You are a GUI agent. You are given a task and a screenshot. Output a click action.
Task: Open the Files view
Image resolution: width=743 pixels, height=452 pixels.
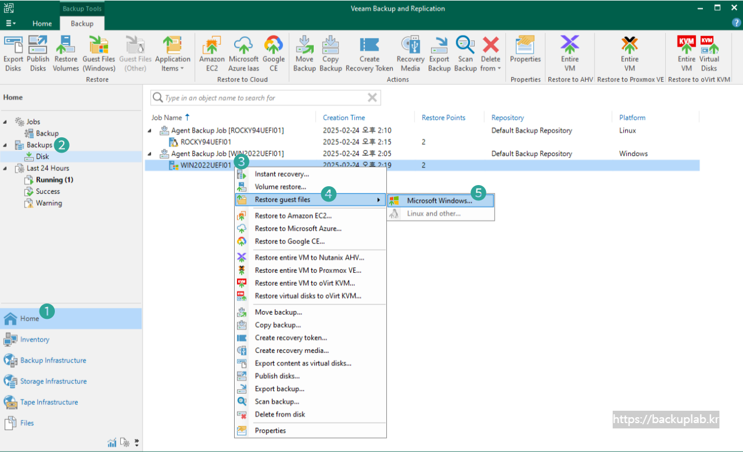pos(71,423)
